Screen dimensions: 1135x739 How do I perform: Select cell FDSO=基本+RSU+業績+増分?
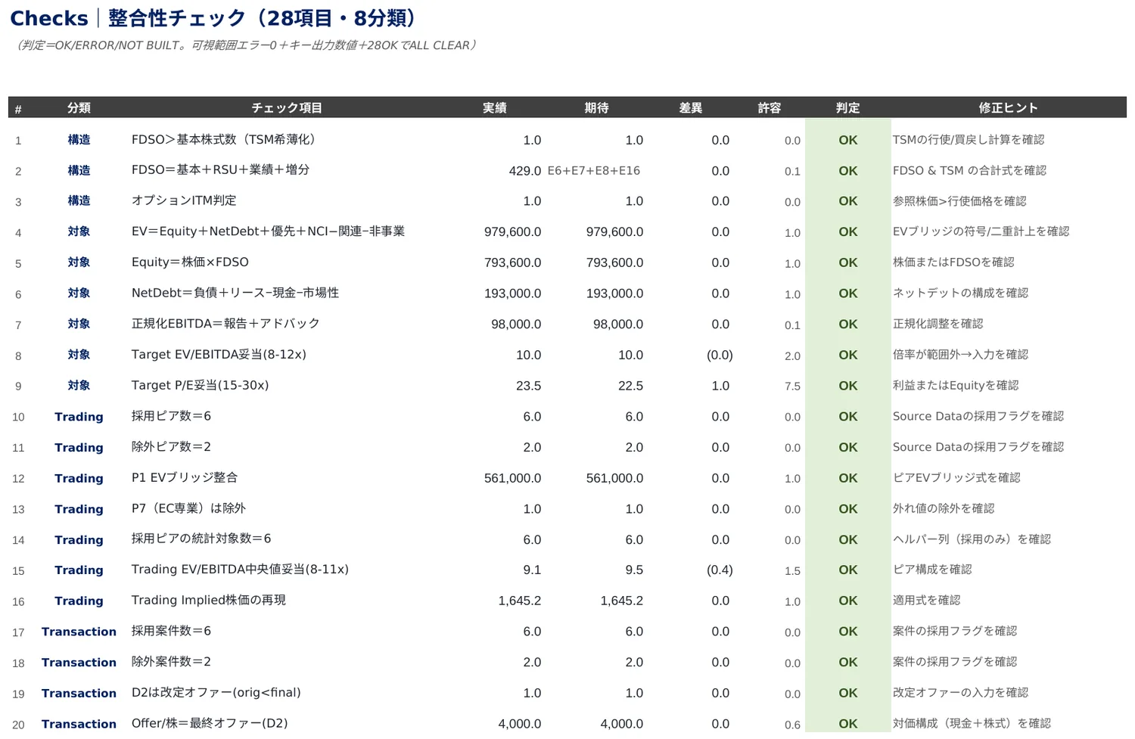click(x=220, y=170)
